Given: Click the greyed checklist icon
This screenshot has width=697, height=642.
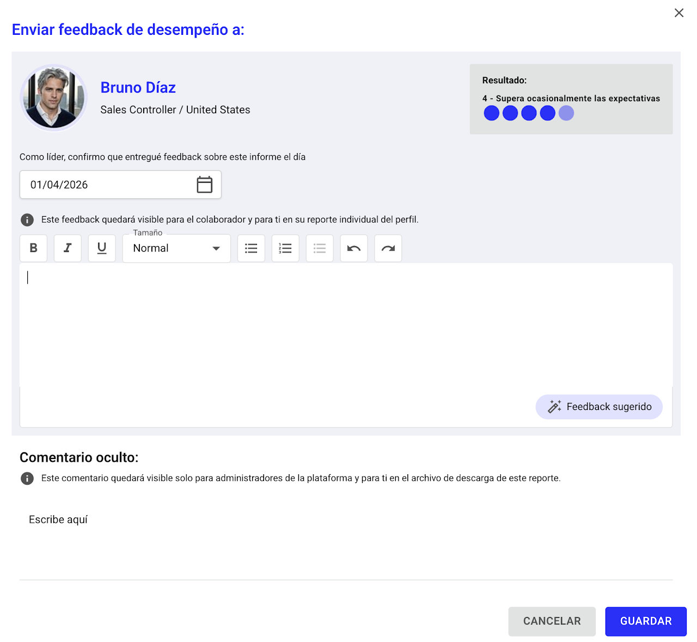Looking at the screenshot, I should click(x=320, y=248).
